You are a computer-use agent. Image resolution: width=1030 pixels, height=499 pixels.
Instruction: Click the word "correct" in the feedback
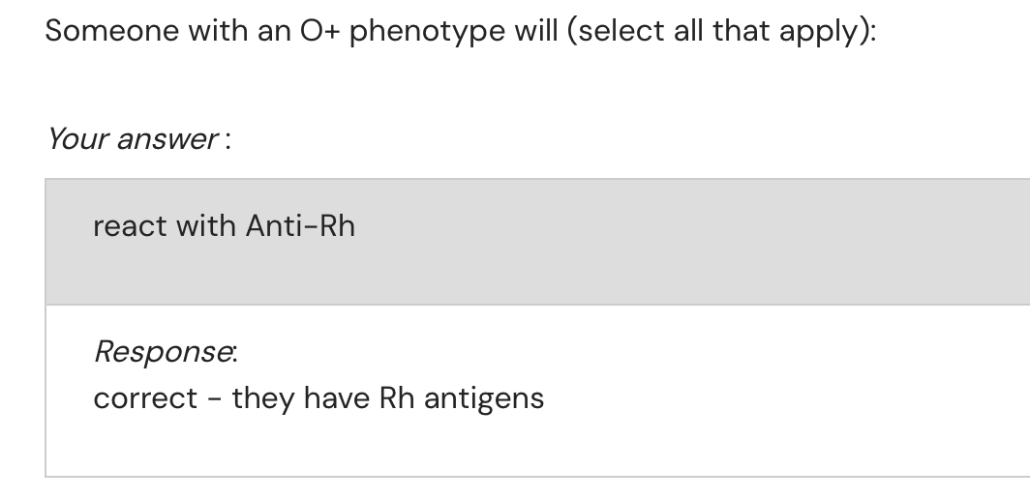[x=145, y=397]
